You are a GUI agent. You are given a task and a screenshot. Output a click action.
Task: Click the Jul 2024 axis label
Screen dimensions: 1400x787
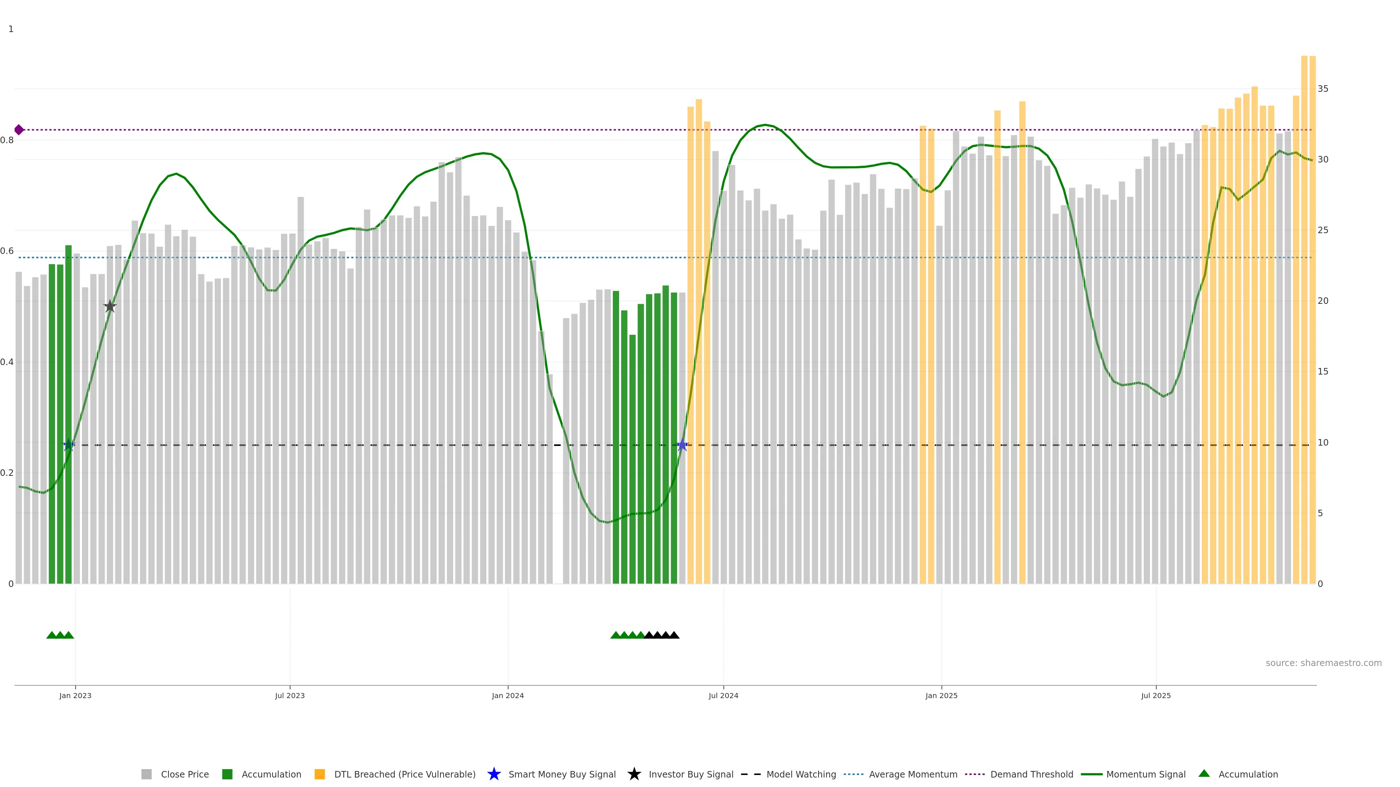coord(723,696)
